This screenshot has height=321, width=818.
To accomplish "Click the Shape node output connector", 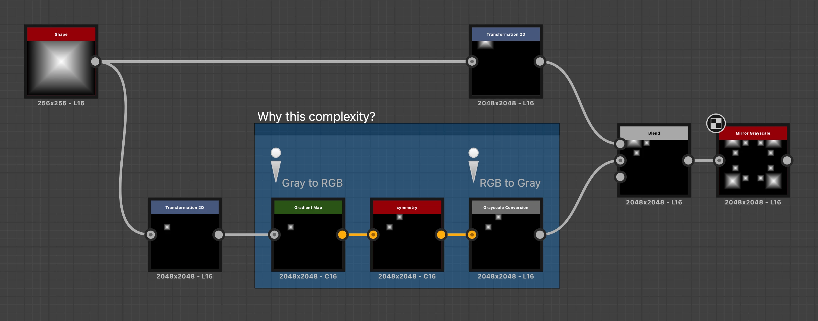I will point(95,61).
